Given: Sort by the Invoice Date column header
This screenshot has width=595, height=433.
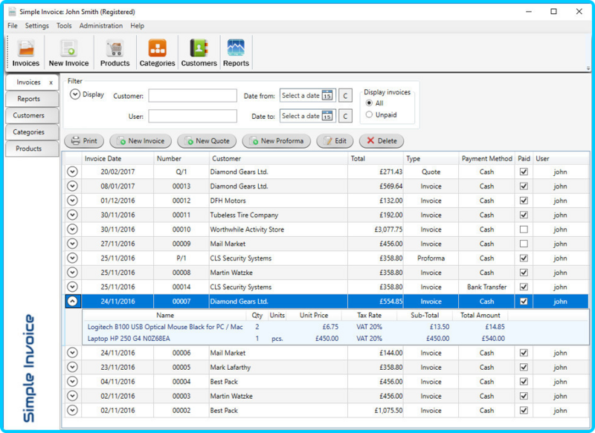Looking at the screenshot, I should pos(118,159).
